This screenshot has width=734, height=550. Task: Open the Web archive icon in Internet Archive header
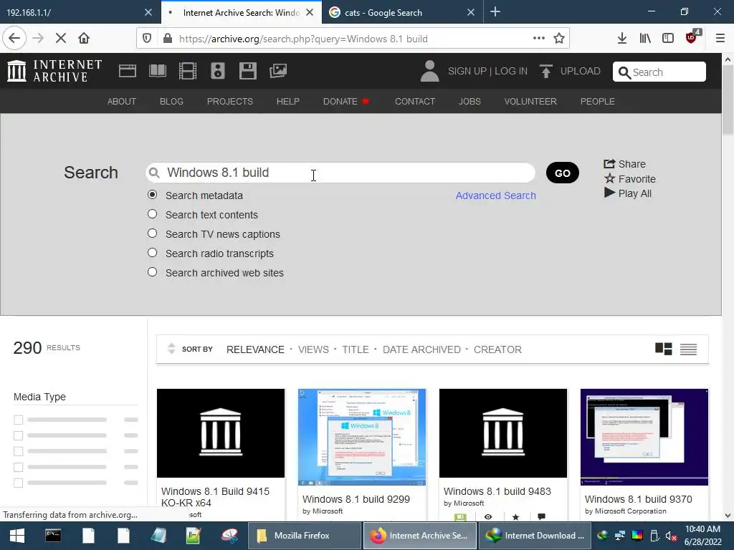tap(128, 71)
